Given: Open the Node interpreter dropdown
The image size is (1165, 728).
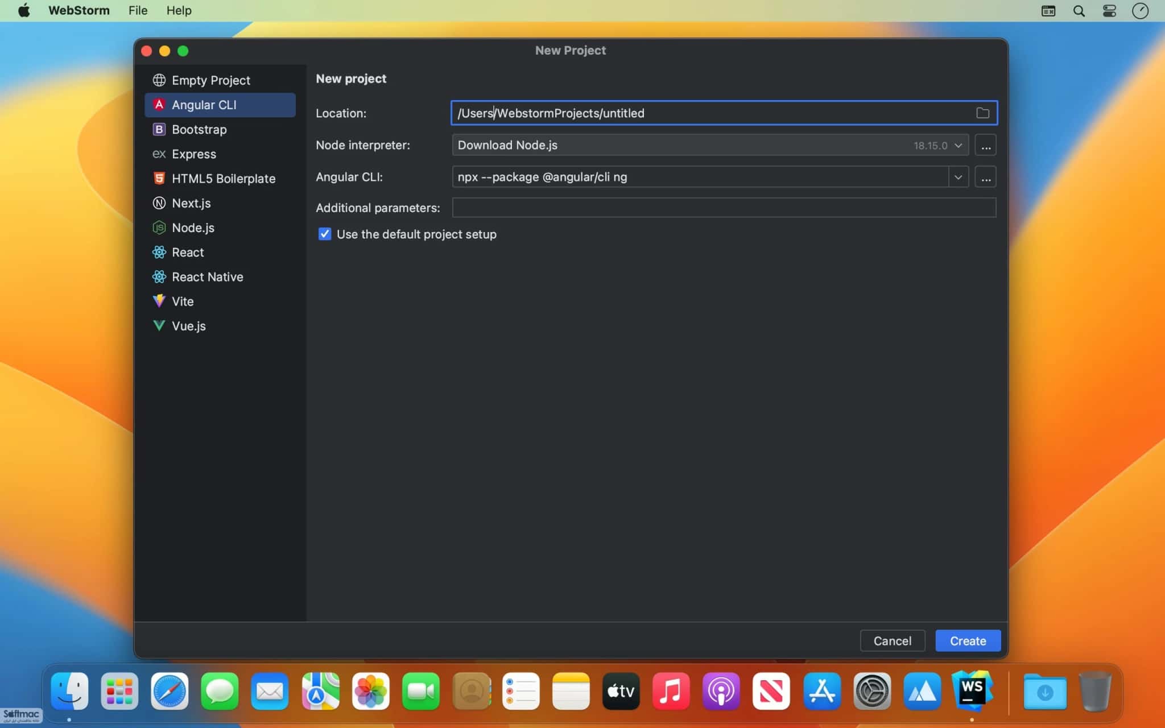Looking at the screenshot, I should coord(710,145).
